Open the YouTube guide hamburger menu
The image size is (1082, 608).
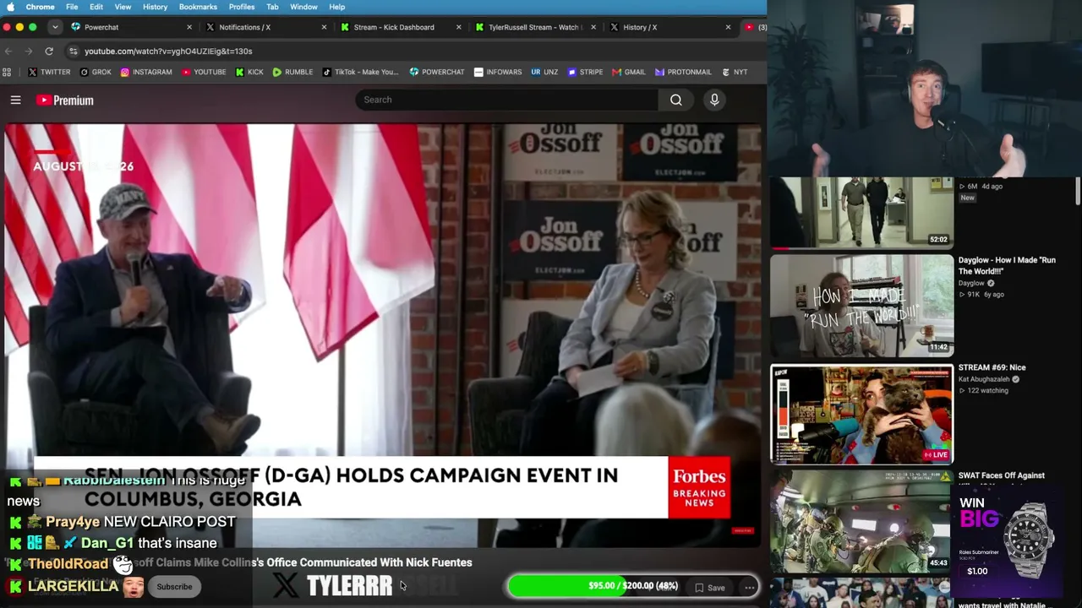coord(15,100)
